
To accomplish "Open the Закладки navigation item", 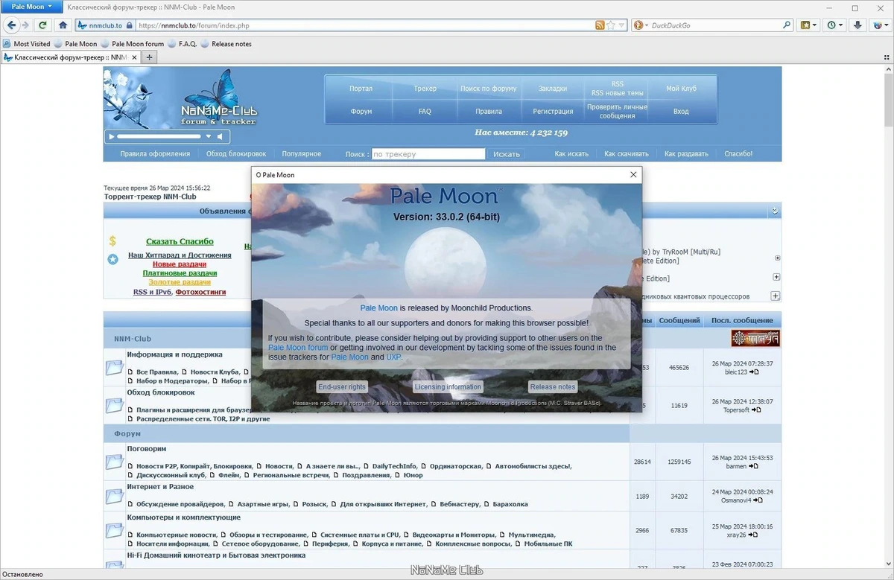I will click(553, 89).
